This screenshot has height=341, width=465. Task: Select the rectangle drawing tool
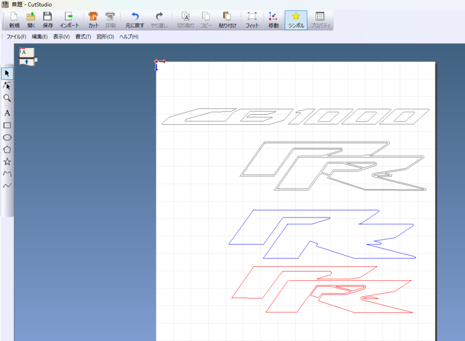point(7,125)
